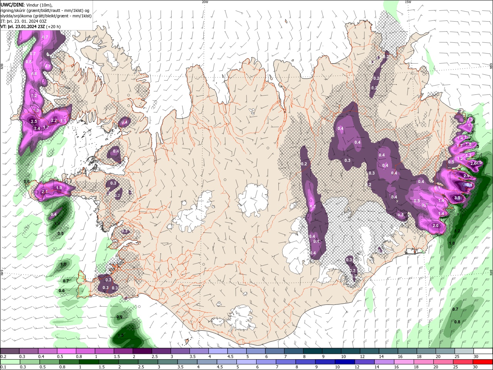Click the bright red rain swatch starting at 30
Viewport: 493px width, 370px height.
[x=483, y=362]
